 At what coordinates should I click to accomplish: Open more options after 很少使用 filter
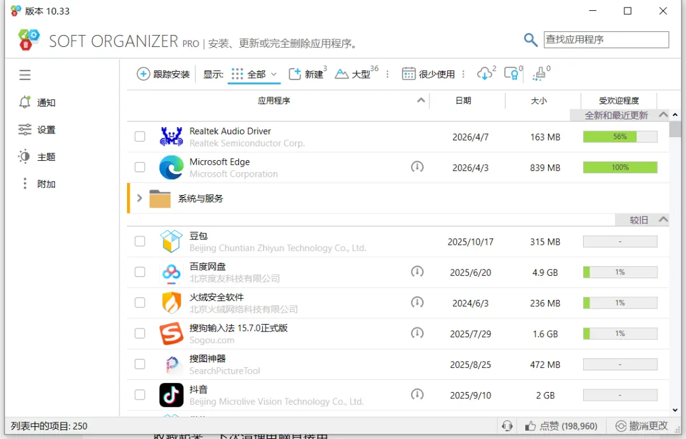tap(463, 74)
